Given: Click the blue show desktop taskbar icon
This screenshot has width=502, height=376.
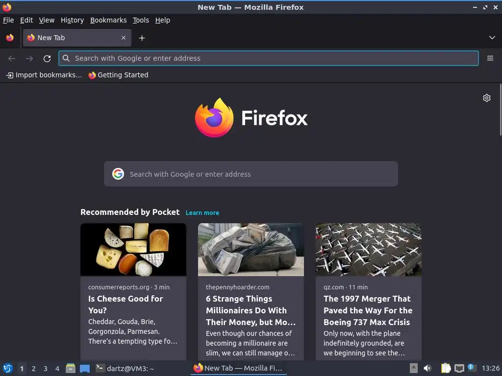Looking at the screenshot, I should click(85, 368).
